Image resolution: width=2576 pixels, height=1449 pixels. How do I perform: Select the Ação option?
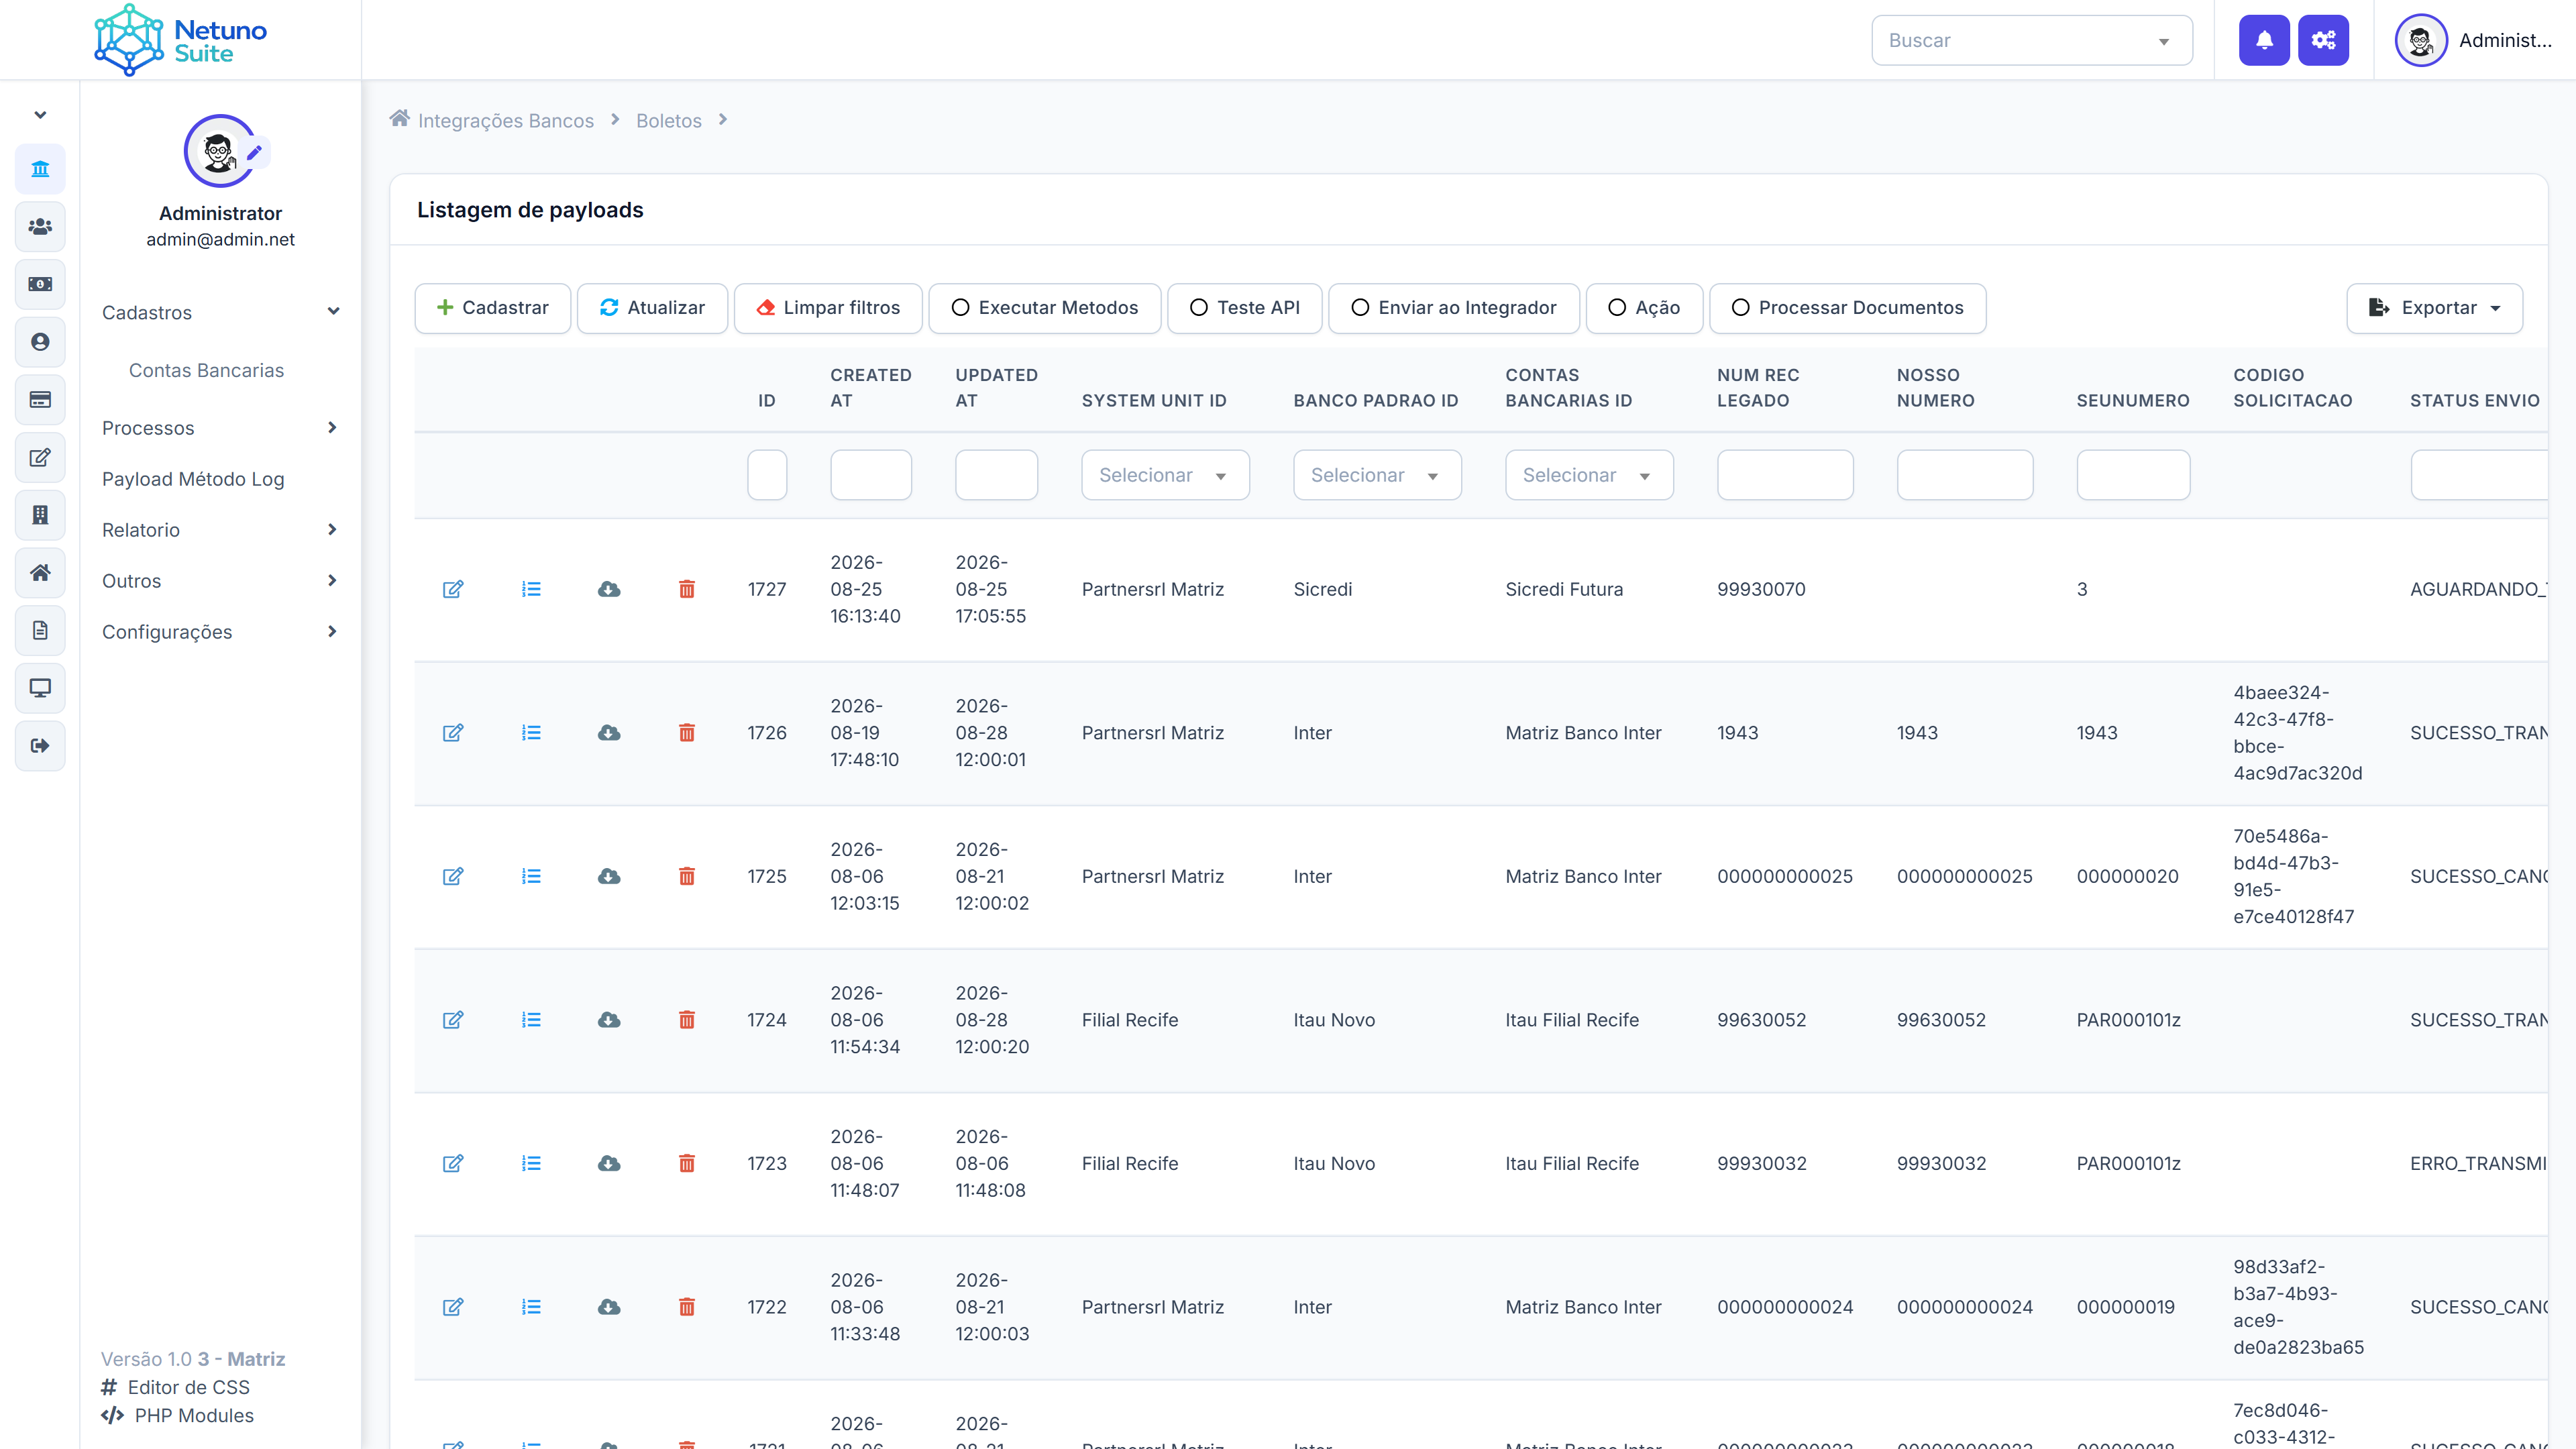1644,308
